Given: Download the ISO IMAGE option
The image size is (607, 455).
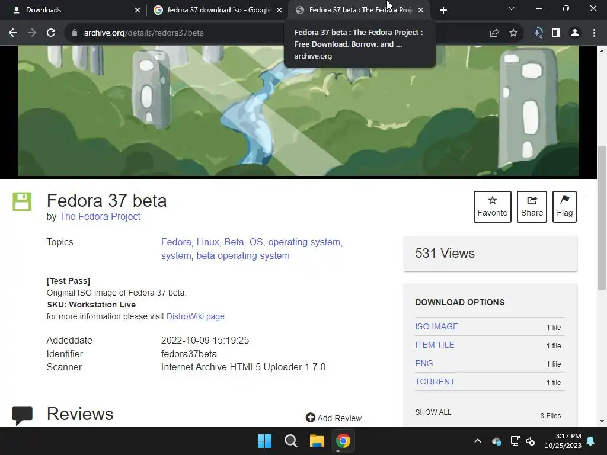Looking at the screenshot, I should point(437,326).
